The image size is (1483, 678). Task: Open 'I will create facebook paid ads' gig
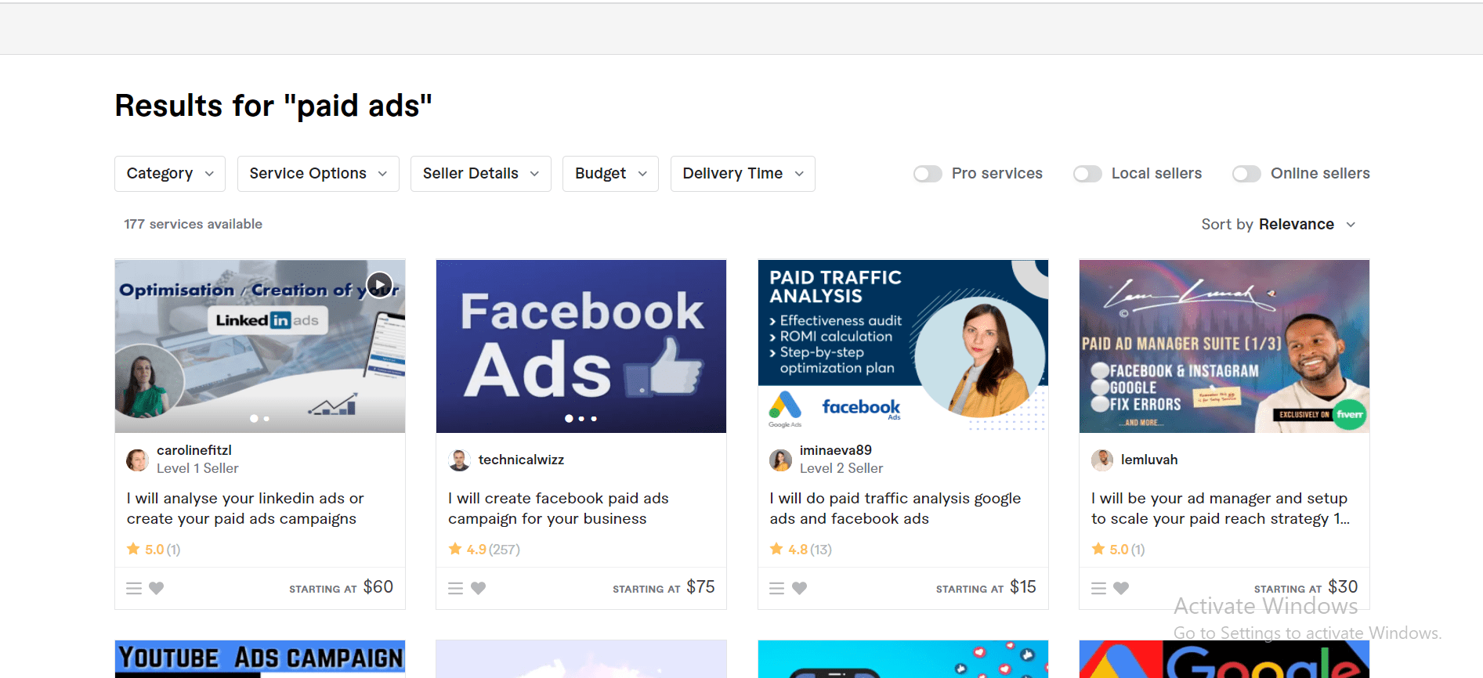[558, 508]
